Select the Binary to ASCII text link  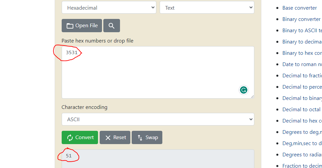(x=302, y=30)
